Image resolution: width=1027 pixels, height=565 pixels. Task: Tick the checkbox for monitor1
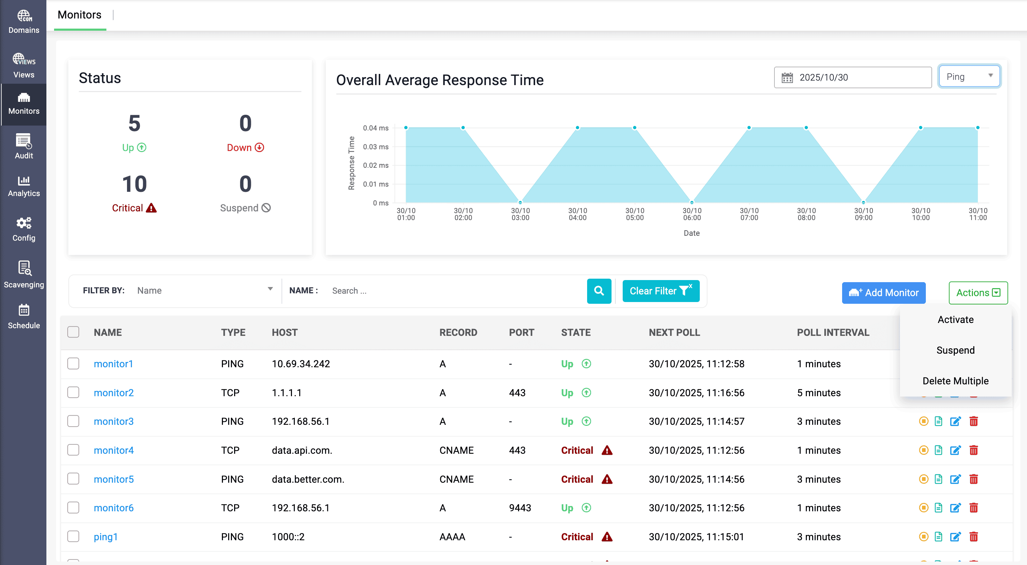click(73, 363)
